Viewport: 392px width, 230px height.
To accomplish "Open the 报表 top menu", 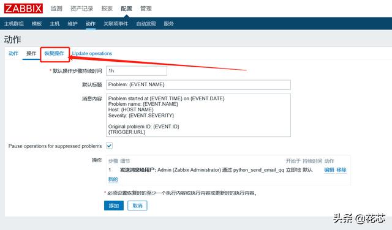I will point(107,9).
